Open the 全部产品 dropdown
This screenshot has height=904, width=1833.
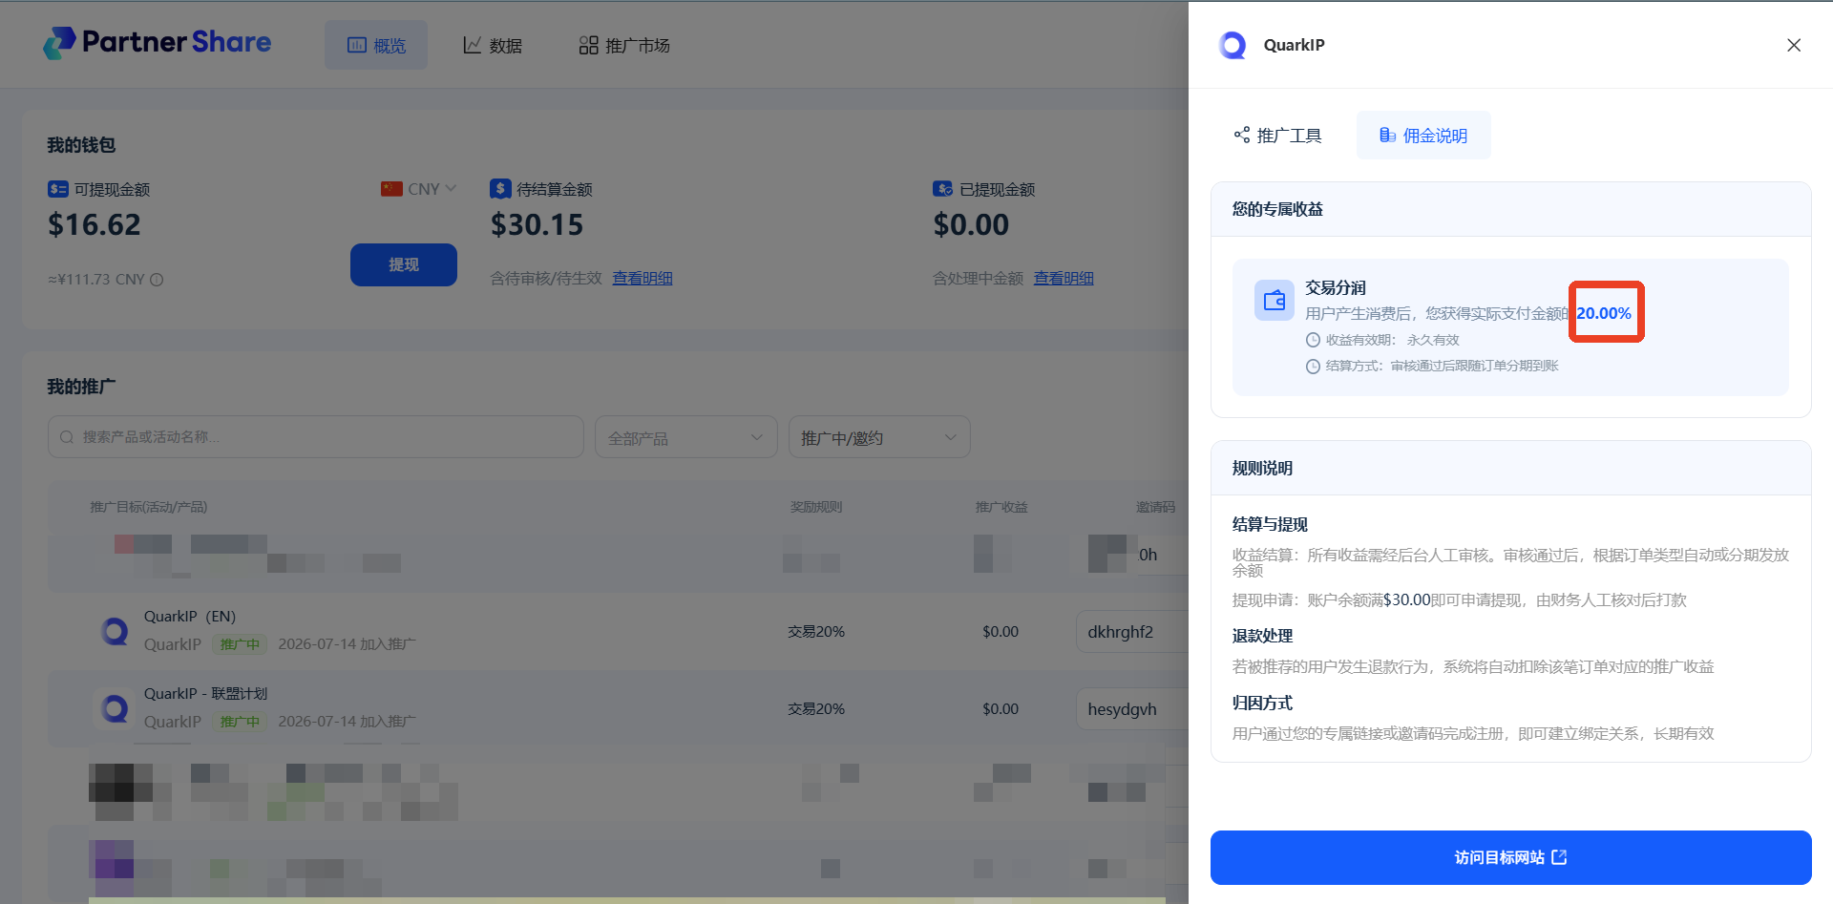[686, 437]
